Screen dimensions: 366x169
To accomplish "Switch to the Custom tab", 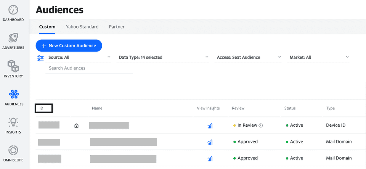I will (x=47, y=27).
